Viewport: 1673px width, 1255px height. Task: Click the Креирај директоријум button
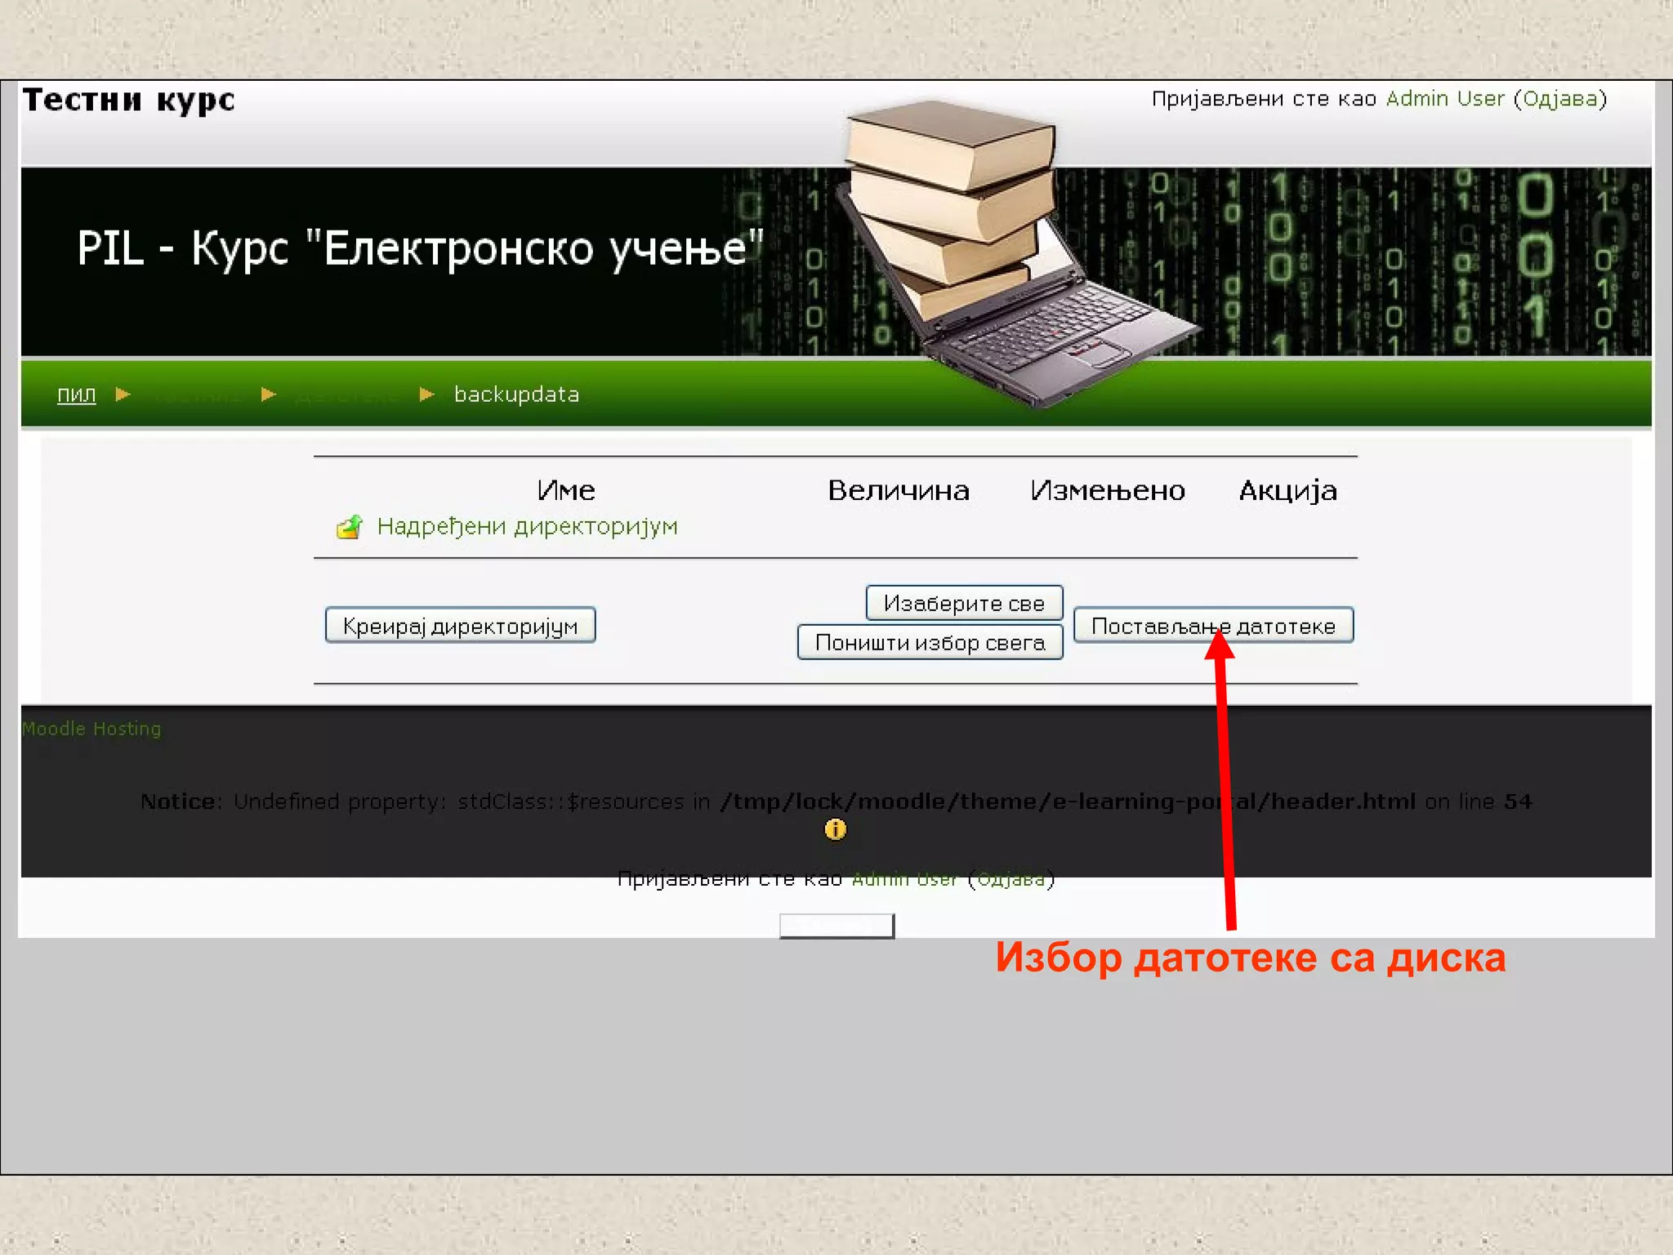tap(460, 626)
